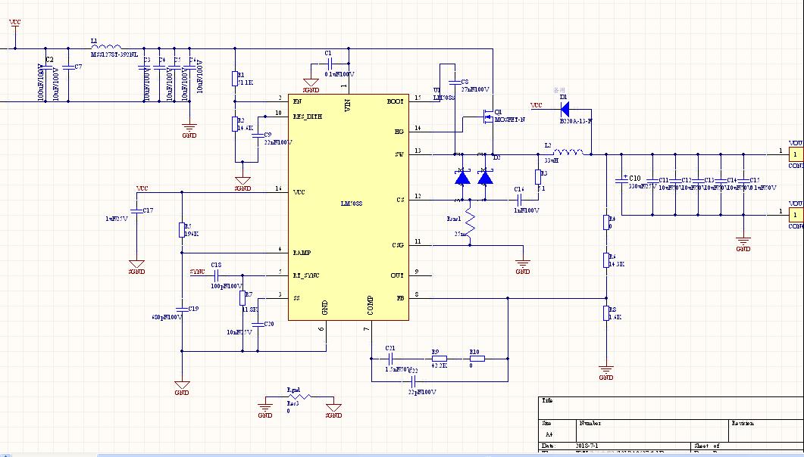Select the GND symbol below the output capacitors
Image resolution: width=804 pixels, height=457 pixels.
click(743, 244)
